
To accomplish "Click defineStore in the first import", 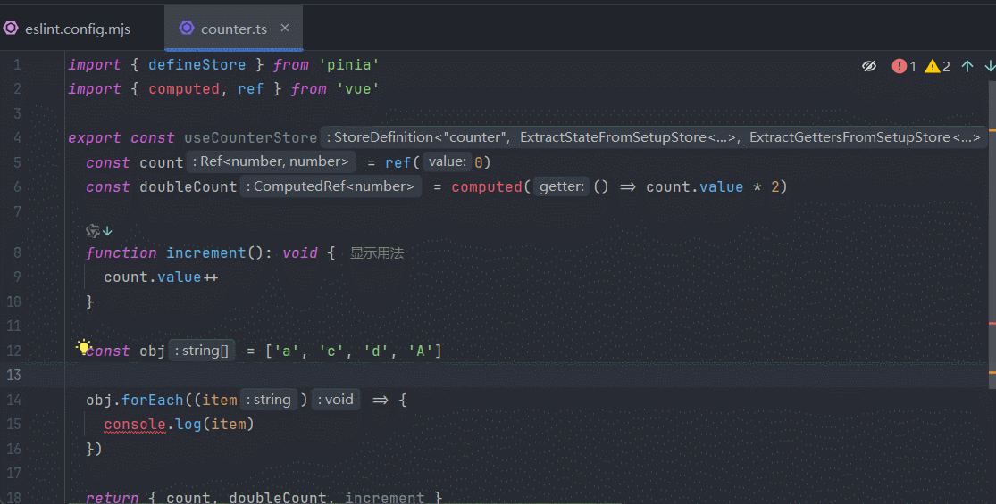I will point(197,64).
